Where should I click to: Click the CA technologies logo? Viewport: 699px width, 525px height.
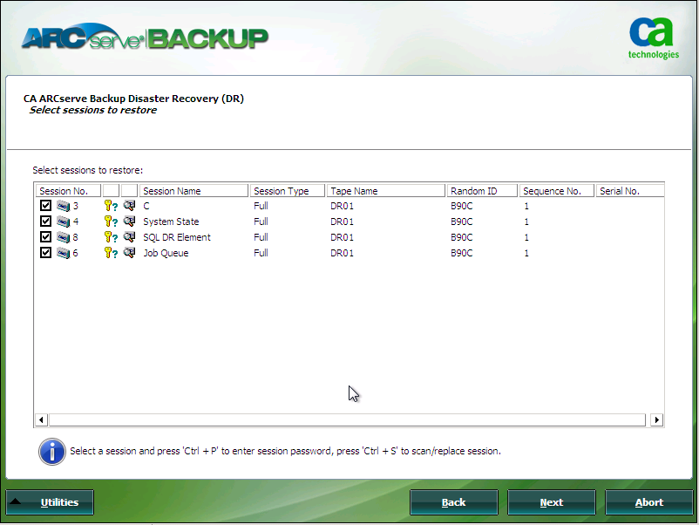pyautogui.click(x=653, y=38)
